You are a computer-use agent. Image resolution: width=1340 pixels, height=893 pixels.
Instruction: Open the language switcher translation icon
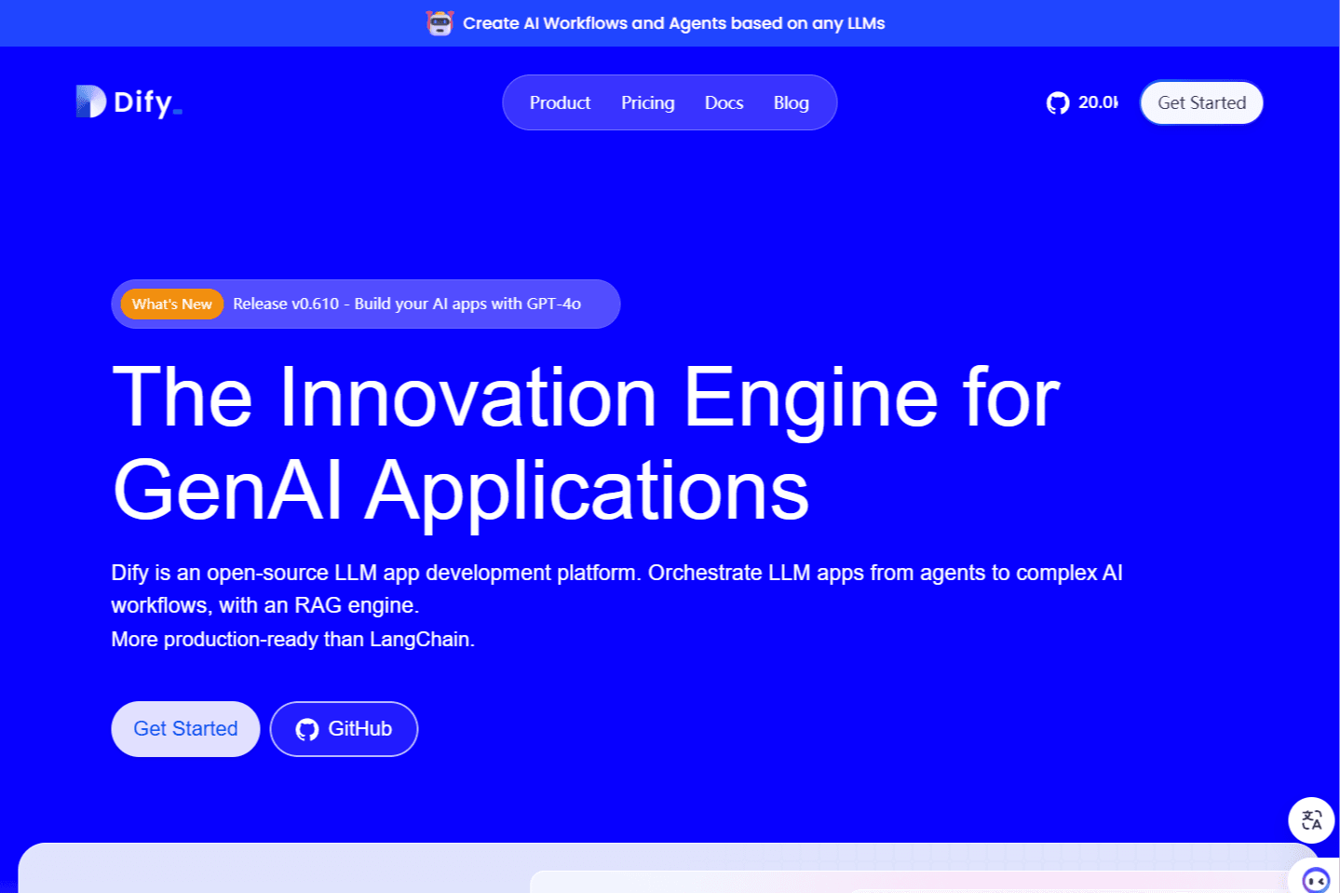pos(1310,819)
